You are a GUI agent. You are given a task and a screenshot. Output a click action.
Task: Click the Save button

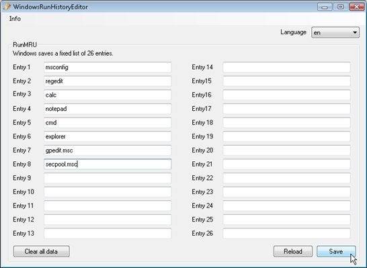point(336,251)
